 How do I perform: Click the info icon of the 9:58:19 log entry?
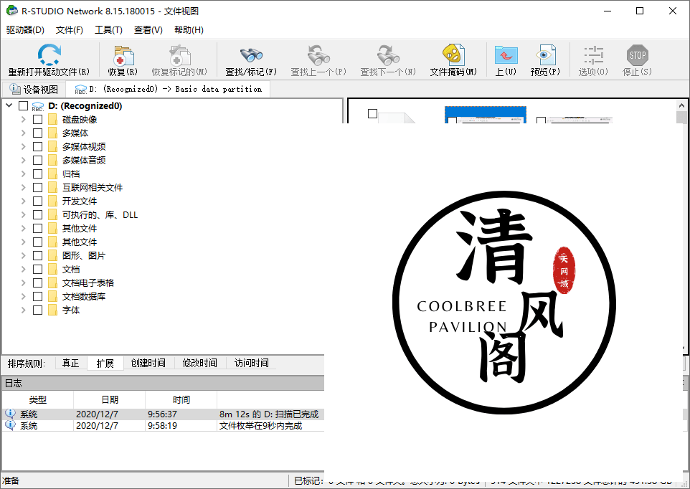pos(10,425)
